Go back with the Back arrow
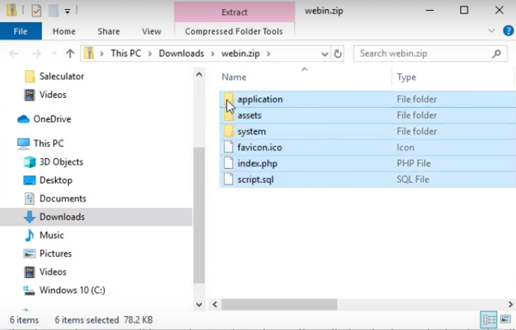Image resolution: width=516 pixels, height=330 pixels. pyautogui.click(x=14, y=53)
